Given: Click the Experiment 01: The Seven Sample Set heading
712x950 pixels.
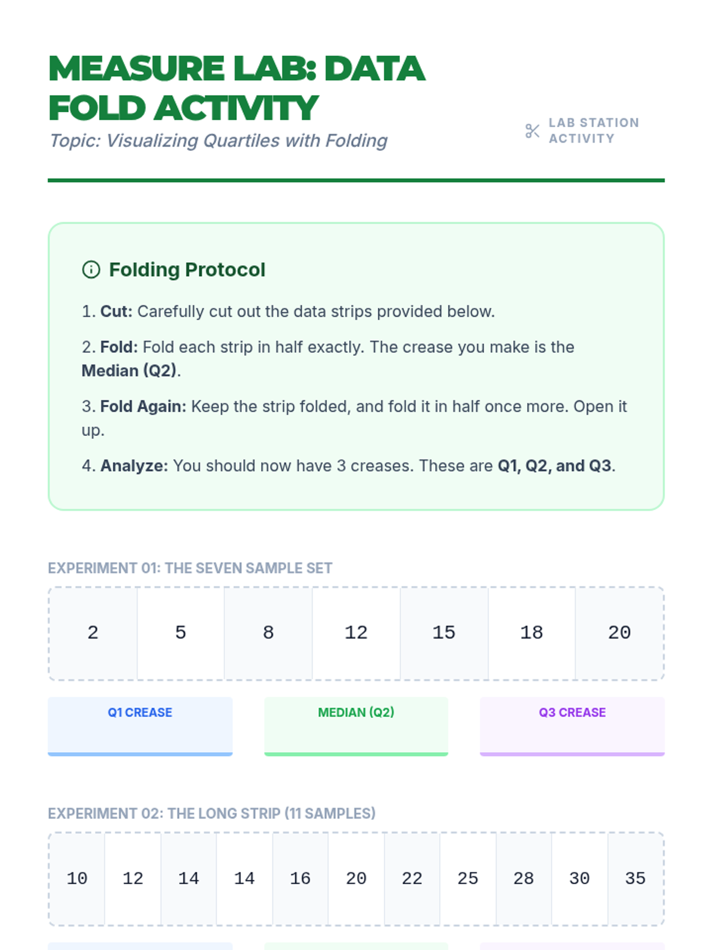Looking at the screenshot, I should coord(190,568).
